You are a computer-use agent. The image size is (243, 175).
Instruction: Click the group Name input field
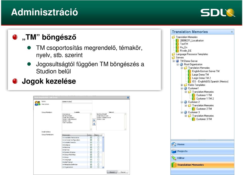tap(77, 102)
